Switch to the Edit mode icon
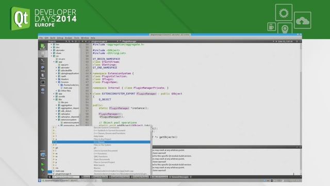Image resolution: width=330 pixels, height=186 pixels. [43, 54]
